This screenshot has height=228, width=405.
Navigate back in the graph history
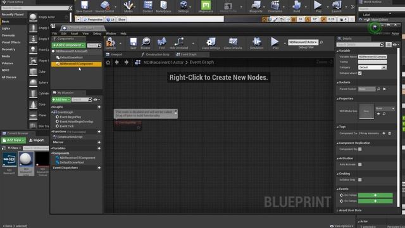click(x=116, y=62)
